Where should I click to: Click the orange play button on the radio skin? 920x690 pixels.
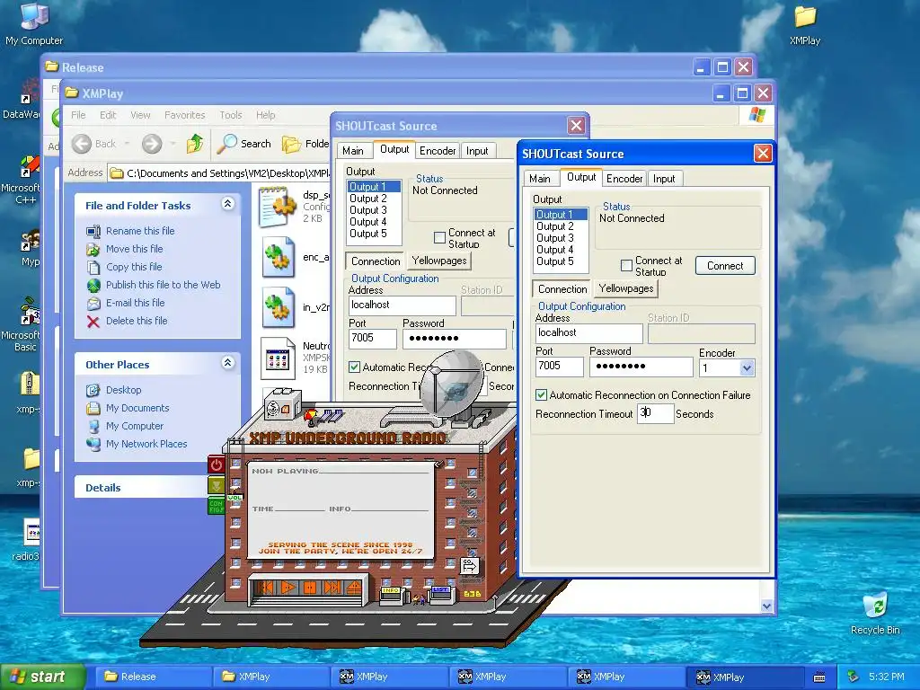288,588
